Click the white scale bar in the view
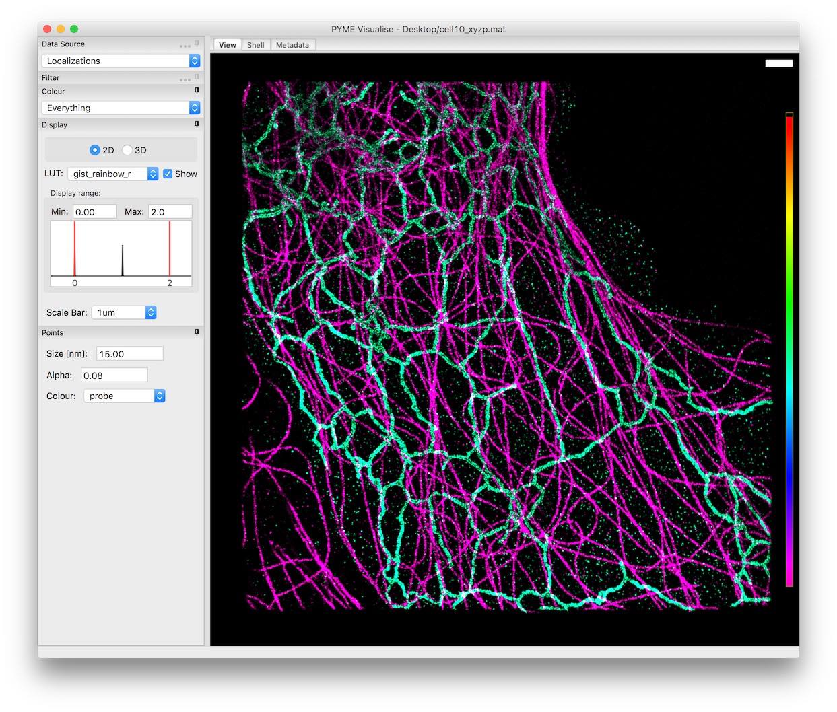 tap(778, 63)
